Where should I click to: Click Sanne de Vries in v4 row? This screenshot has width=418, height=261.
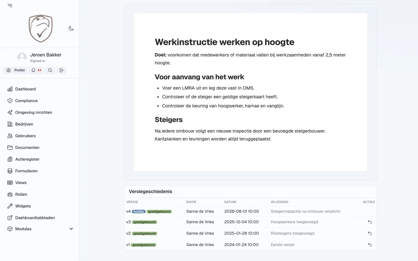(200, 211)
